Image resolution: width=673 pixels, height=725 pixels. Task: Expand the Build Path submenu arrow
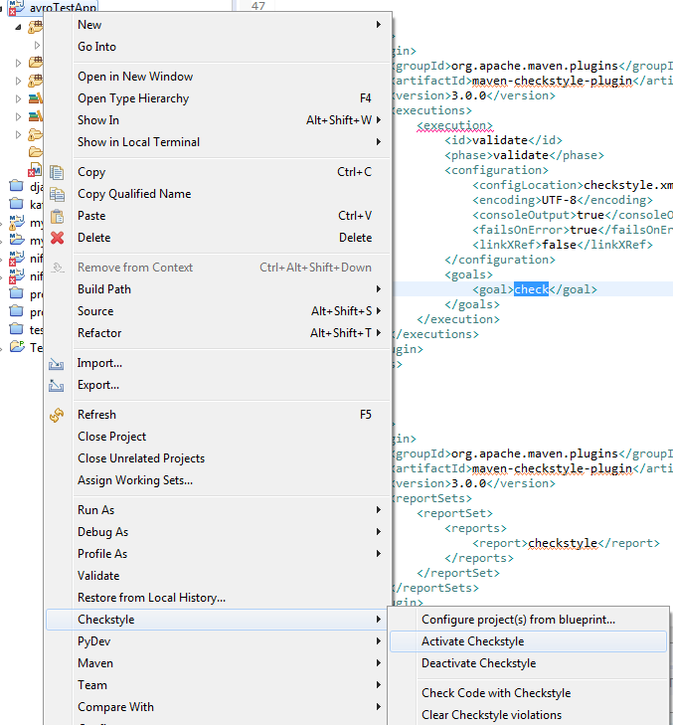[x=379, y=289]
